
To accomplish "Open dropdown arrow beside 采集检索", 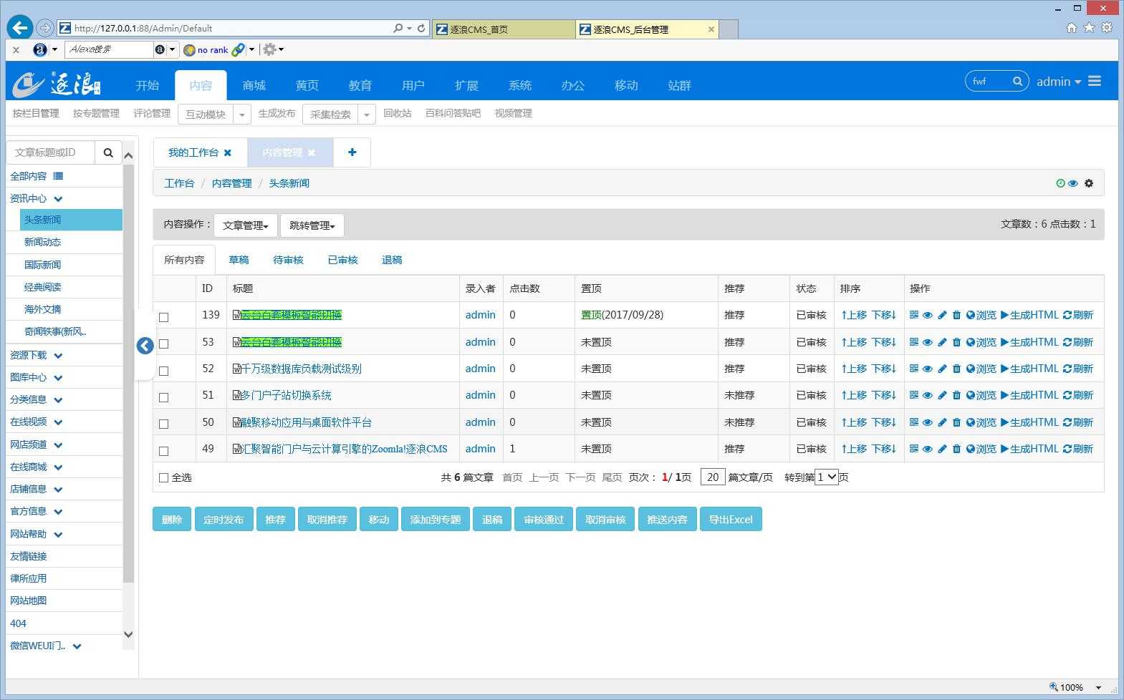I will [x=367, y=115].
